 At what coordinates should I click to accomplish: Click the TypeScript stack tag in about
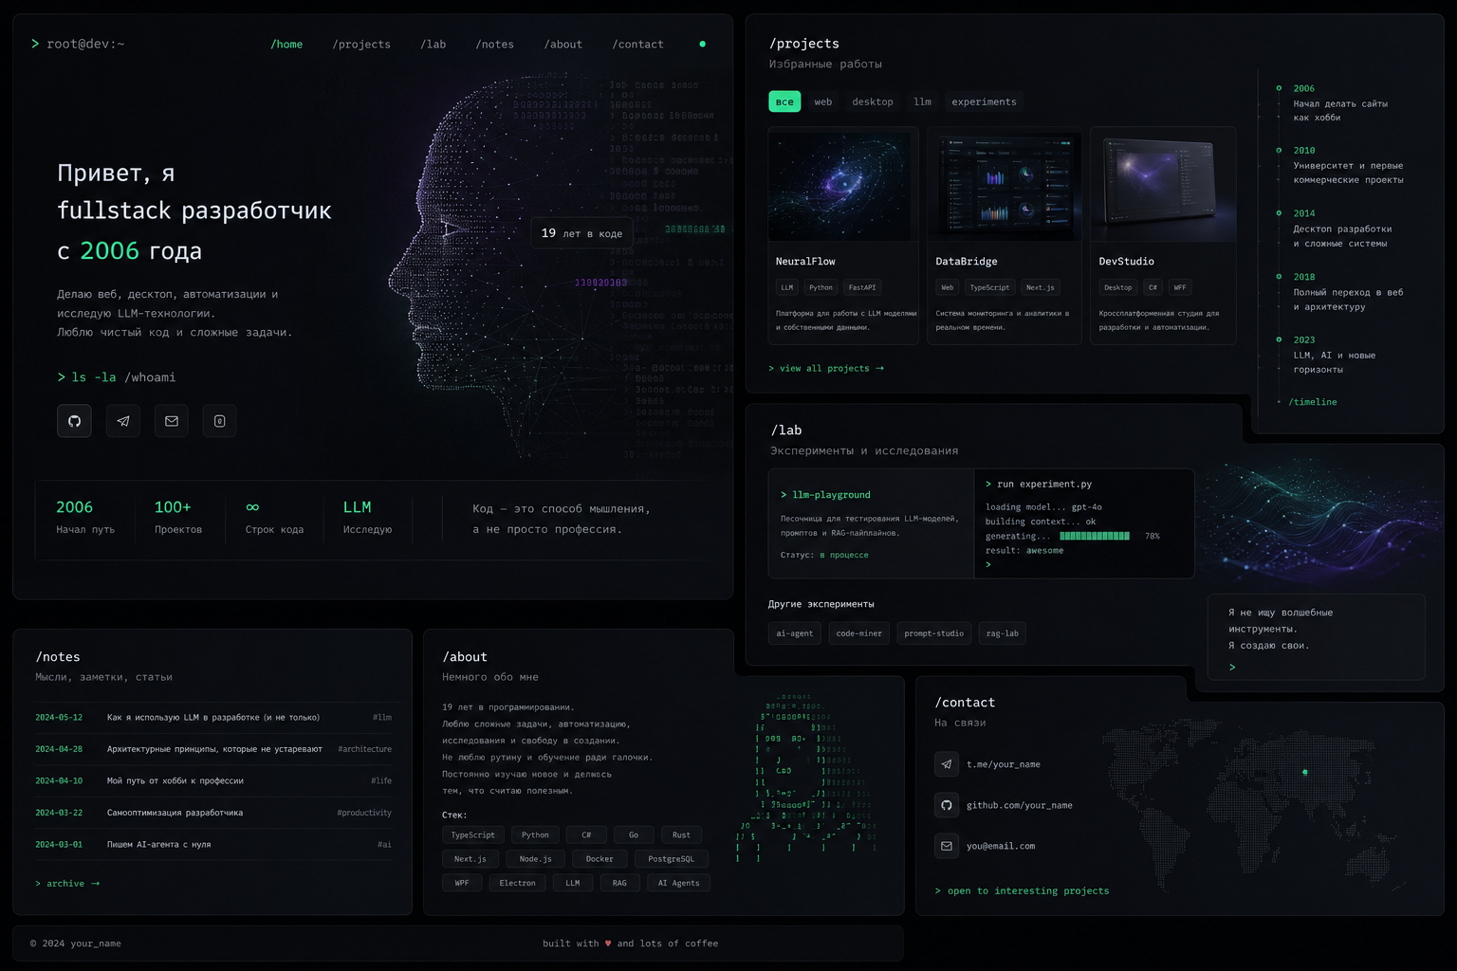(472, 835)
